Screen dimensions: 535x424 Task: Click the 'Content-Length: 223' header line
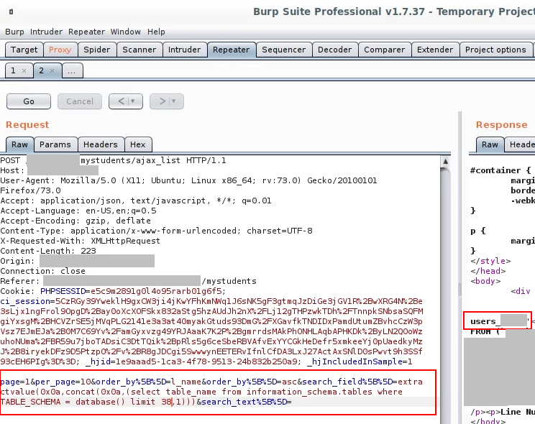(x=48, y=251)
